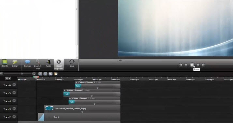Screen dimensions: 233x123
Task: Click the timeline zoom-out magnifier icon
Action: click(x=1, y=74)
